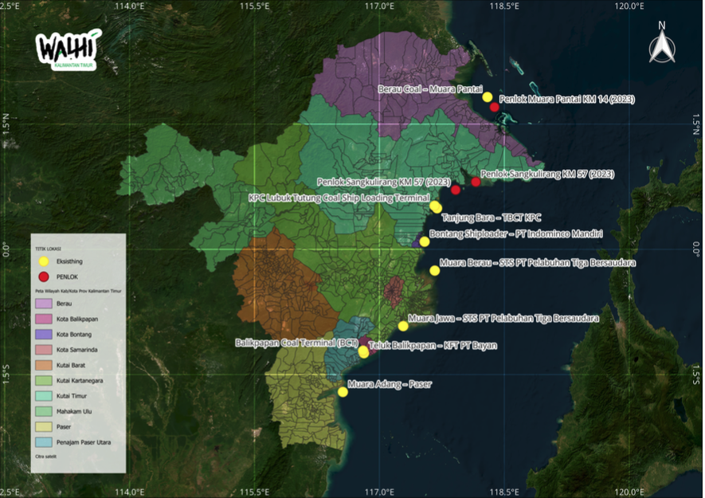Click the 'Muara Adang – Paser' label

390,384
